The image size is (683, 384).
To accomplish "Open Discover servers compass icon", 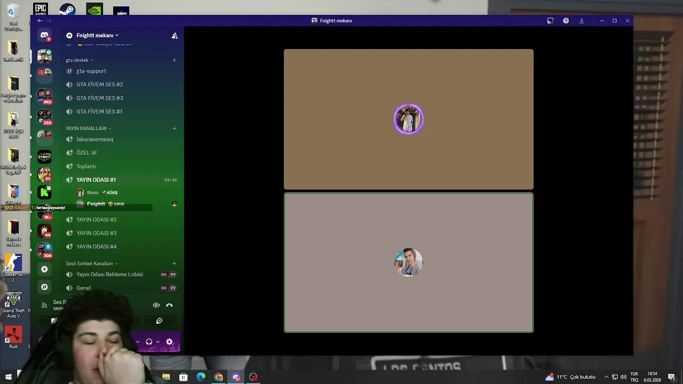I will [x=44, y=287].
